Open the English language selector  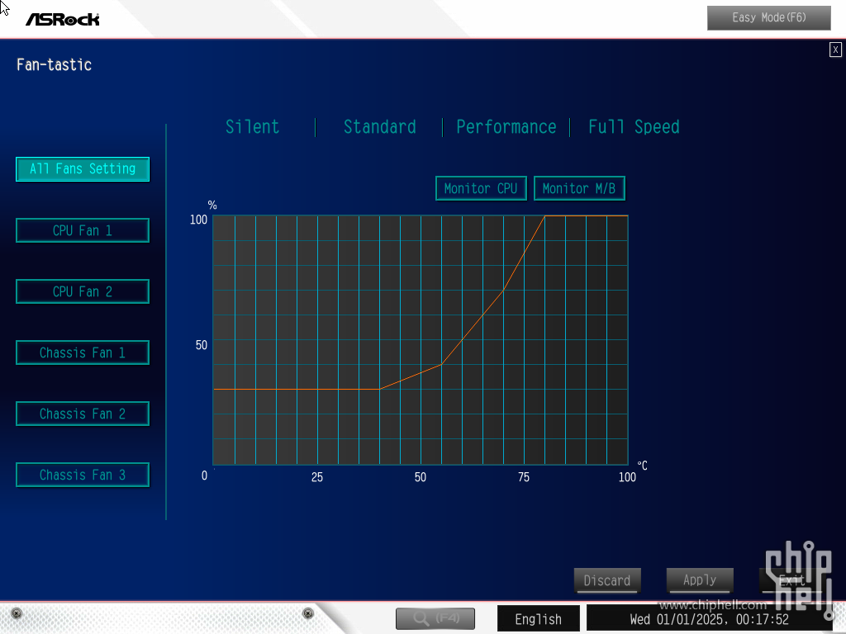click(539, 618)
